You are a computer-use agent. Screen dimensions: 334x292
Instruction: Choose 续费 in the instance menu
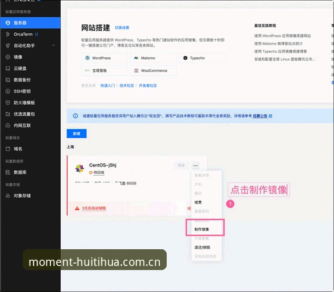(198, 202)
